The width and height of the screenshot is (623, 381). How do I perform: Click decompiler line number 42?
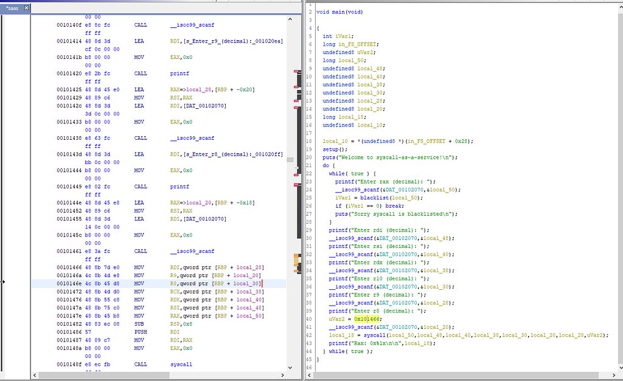pos(310,335)
